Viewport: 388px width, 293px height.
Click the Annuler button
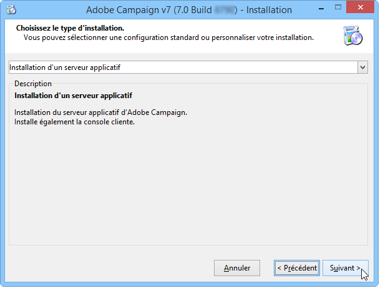pyautogui.click(x=237, y=268)
